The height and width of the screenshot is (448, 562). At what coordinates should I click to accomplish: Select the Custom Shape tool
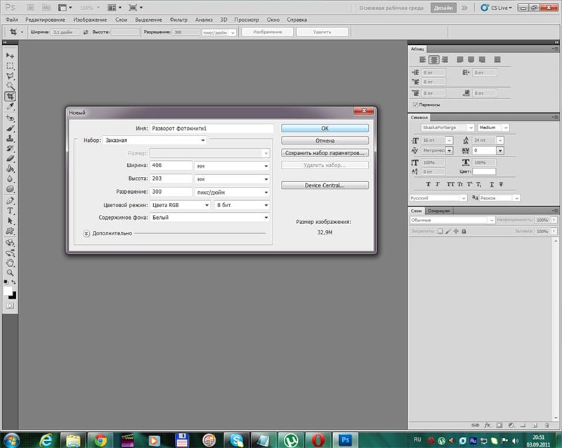point(10,231)
